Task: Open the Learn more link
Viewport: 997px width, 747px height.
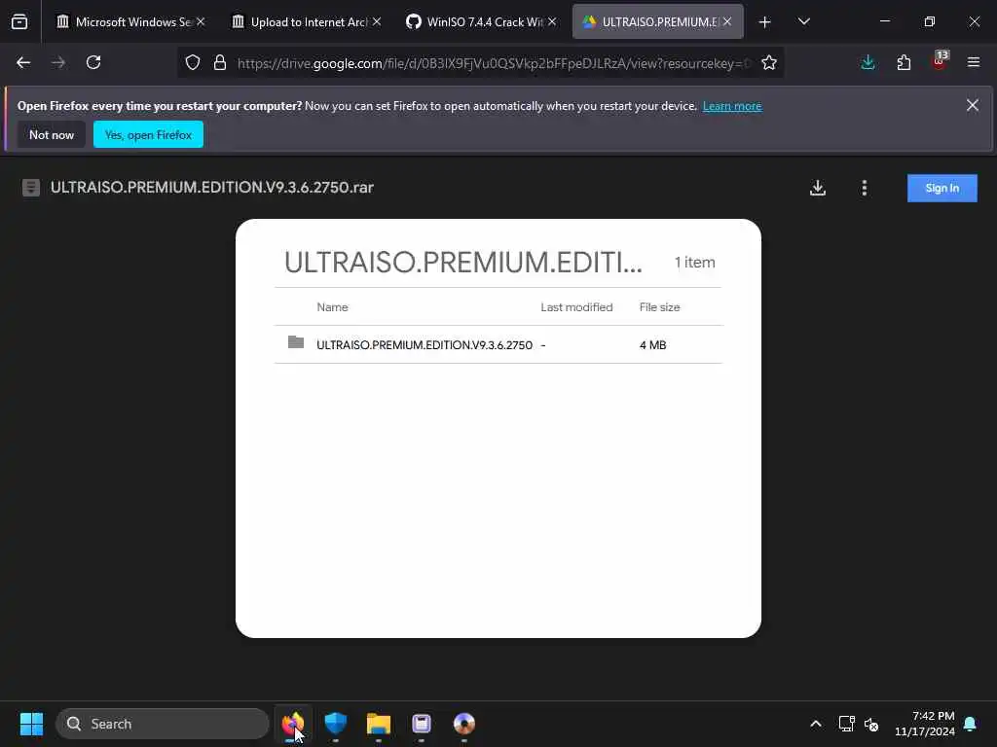Action: coord(732,106)
